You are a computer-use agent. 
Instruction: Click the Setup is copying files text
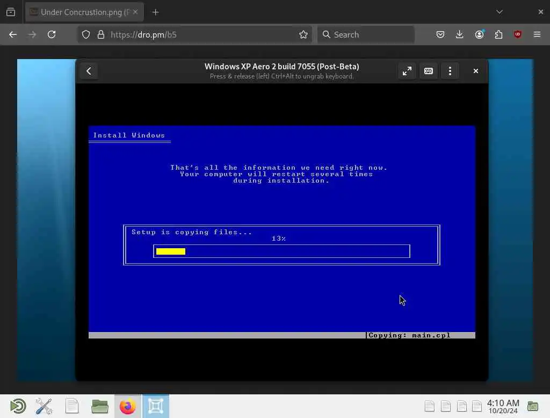pos(192,232)
